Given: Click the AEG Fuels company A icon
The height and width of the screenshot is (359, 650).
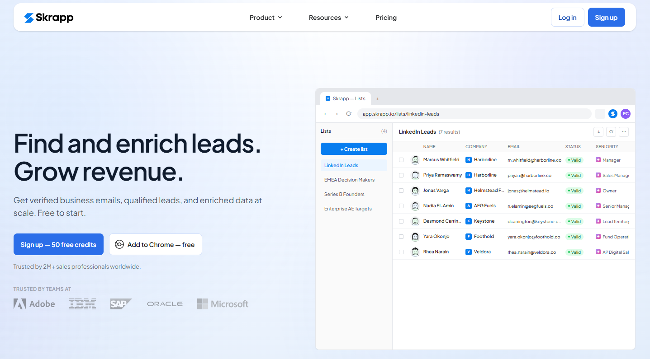Looking at the screenshot, I should tap(469, 206).
